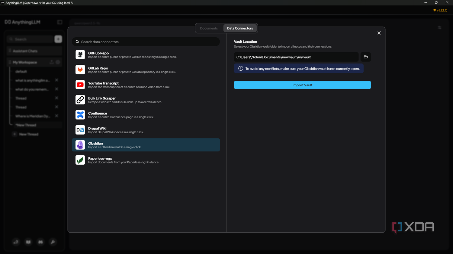Choose the YouTube Transcript play icon
Image resolution: width=453 pixels, height=254 pixels.
tap(80, 85)
